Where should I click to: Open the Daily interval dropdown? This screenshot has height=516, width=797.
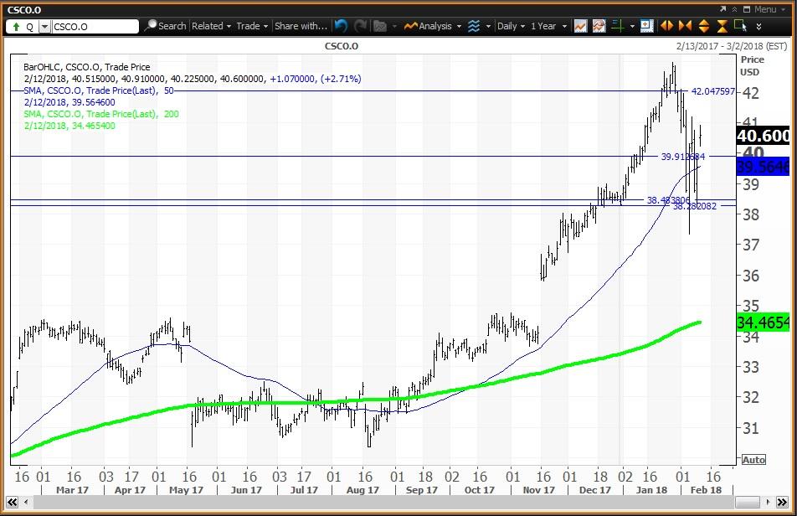[511, 26]
